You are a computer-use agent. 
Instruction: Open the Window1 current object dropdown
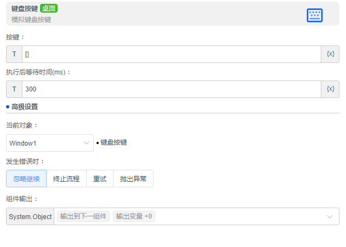[x=50, y=143]
